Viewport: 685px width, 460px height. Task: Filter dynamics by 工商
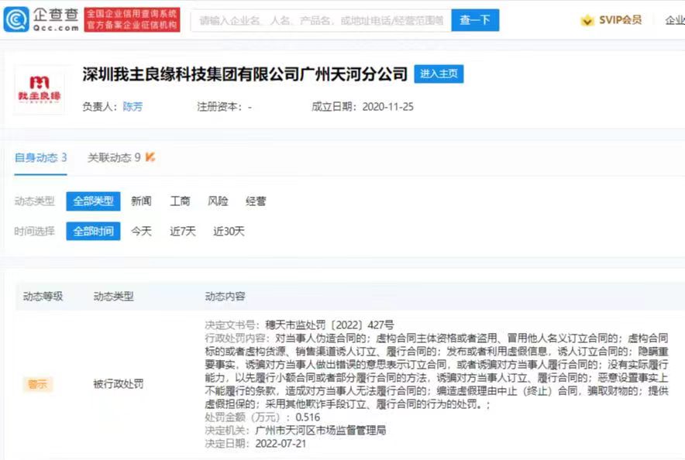click(180, 201)
